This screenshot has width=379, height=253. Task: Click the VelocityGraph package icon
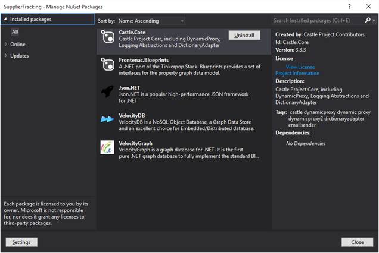point(107,147)
